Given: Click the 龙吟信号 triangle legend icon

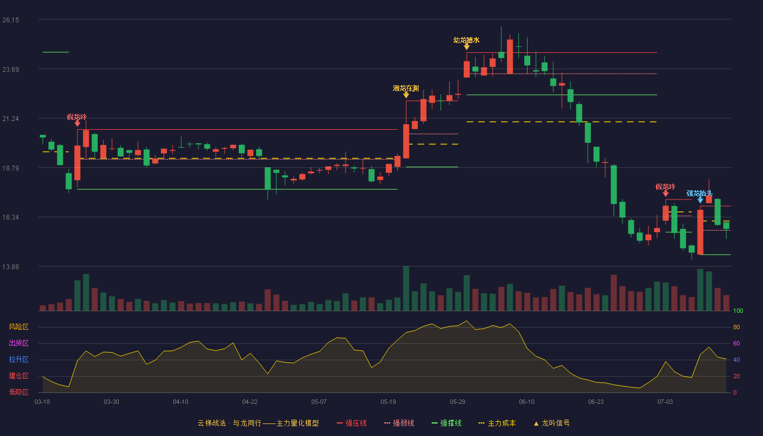Looking at the screenshot, I should click(536, 423).
